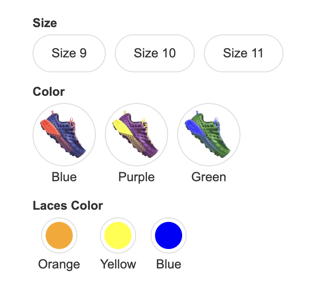Image resolution: width=320 pixels, height=282 pixels.
Task: Pick the blue laces color swatch
Action: pyautogui.click(x=169, y=235)
